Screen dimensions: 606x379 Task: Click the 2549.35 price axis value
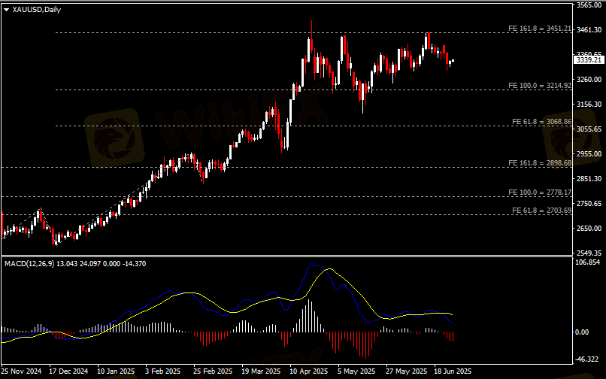589,253
